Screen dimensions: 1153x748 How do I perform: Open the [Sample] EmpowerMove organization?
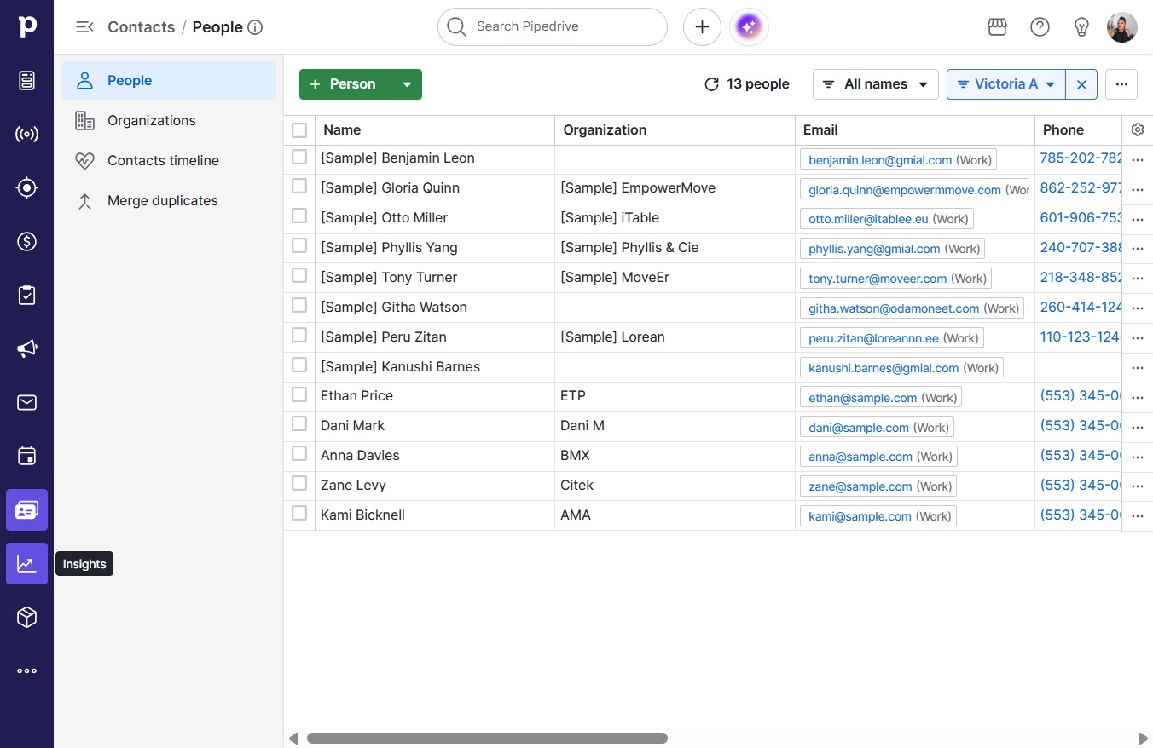638,188
